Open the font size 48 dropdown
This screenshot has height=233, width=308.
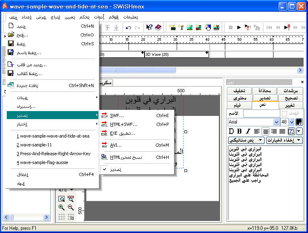coord(292,122)
